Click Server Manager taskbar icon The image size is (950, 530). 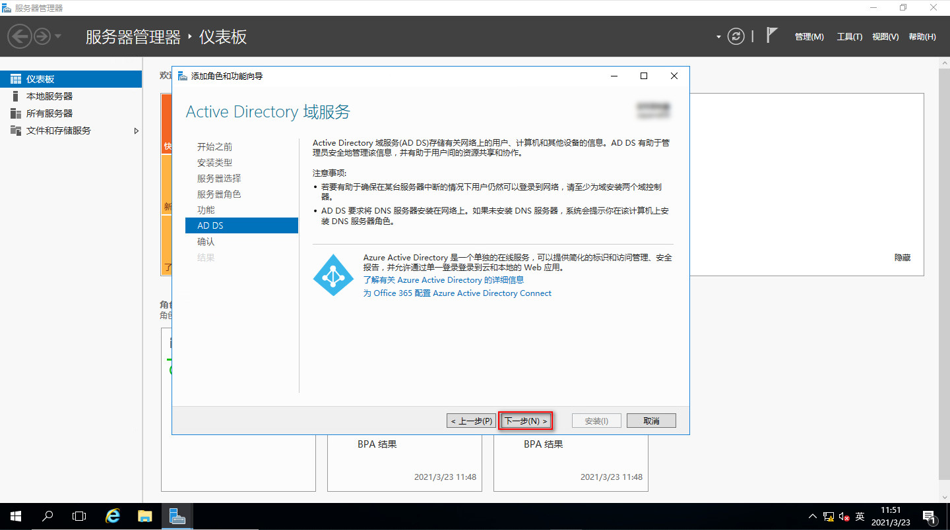pos(177,516)
